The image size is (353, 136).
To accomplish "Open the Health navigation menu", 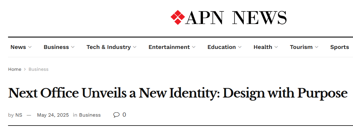I will (x=263, y=47).
